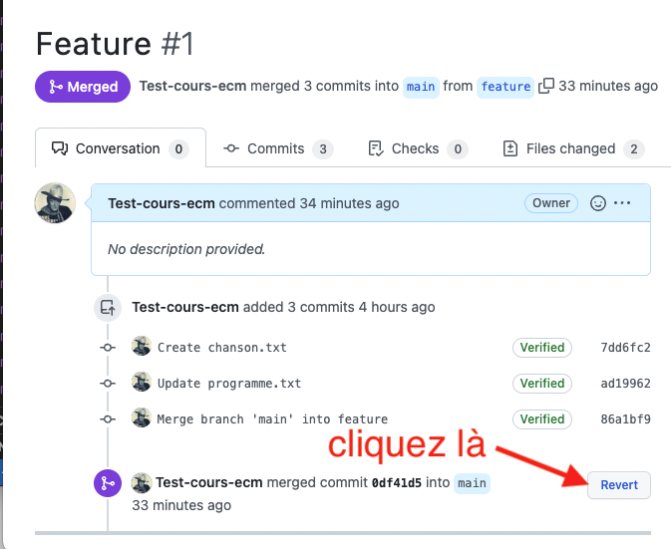Open the feature branch link

coord(505,87)
